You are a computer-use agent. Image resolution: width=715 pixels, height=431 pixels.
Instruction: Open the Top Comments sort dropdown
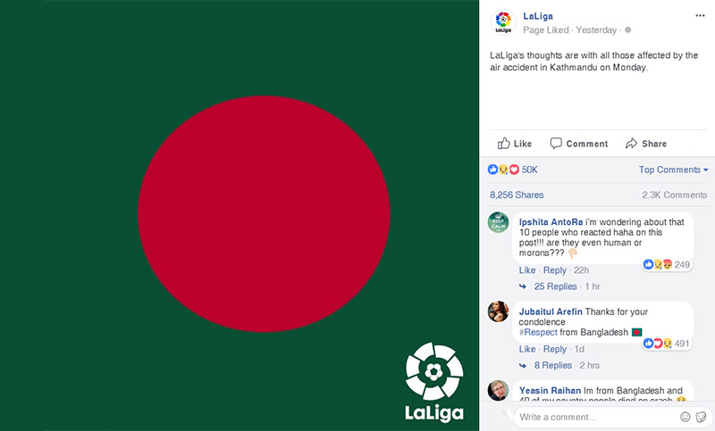(x=673, y=170)
